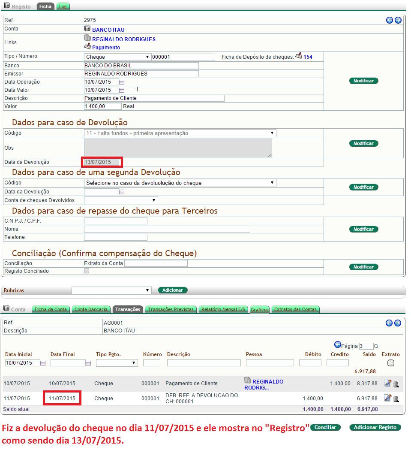This screenshot has width=411, height=450.
Task: Open the Tipo / Número Cheque dropdown
Action: [117, 57]
